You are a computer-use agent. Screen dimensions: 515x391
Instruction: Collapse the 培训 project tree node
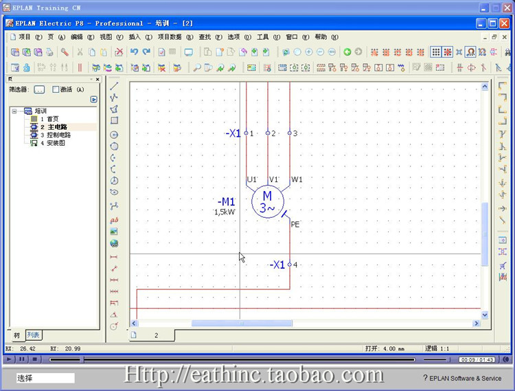(x=14, y=111)
